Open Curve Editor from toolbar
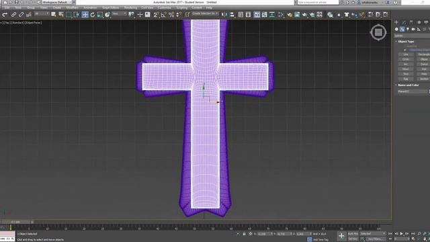 (x=264, y=15)
